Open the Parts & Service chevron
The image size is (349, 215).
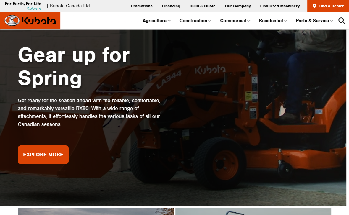[332, 21]
